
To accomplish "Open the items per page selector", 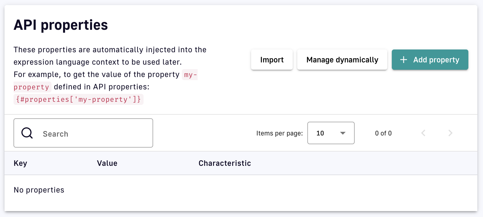I will 331,133.
